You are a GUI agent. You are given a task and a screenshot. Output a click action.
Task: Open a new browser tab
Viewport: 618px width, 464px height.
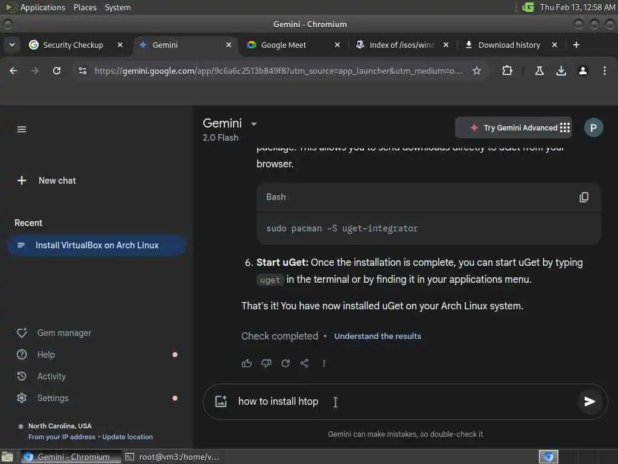[x=576, y=45]
